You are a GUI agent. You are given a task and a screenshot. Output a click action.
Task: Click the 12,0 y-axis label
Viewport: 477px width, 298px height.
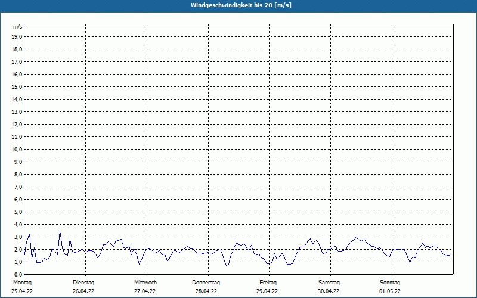pos(17,125)
